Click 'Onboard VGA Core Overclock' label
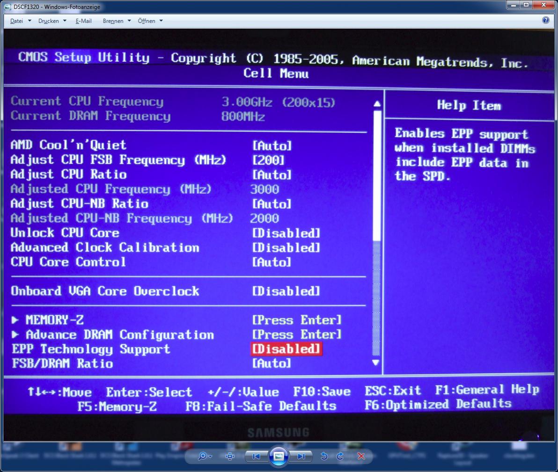Image resolution: width=558 pixels, height=472 pixels. [x=105, y=291]
